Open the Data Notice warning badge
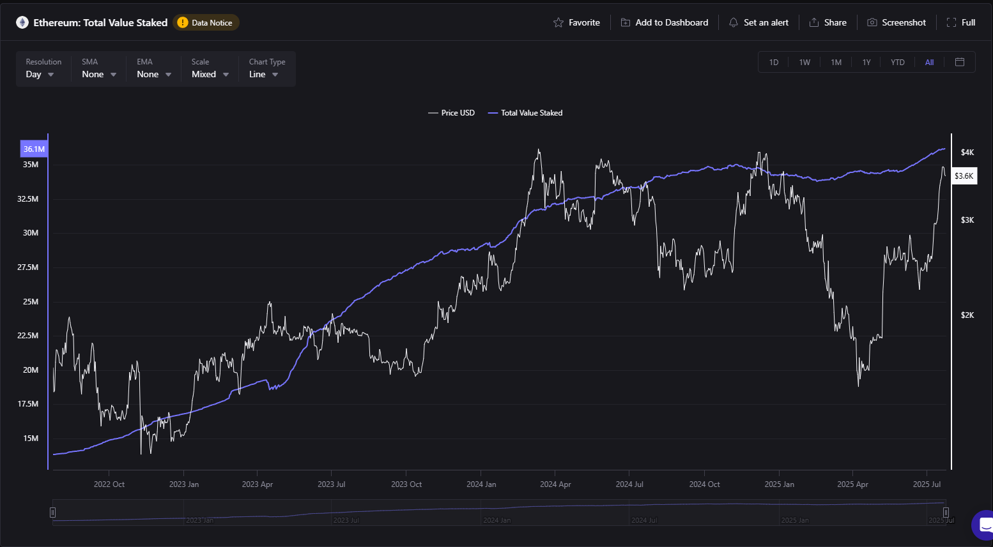This screenshot has height=547, width=993. (206, 22)
